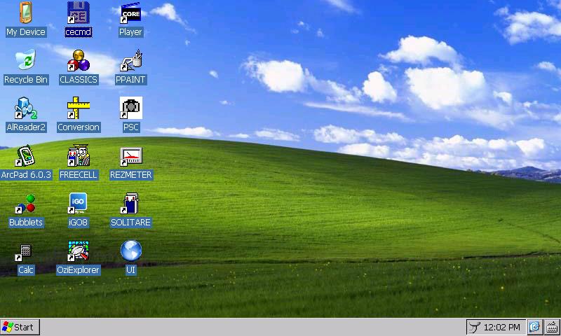Image resolution: width=561 pixels, height=336 pixels.
Task: Click the UI globe icon
Action: 130,251
